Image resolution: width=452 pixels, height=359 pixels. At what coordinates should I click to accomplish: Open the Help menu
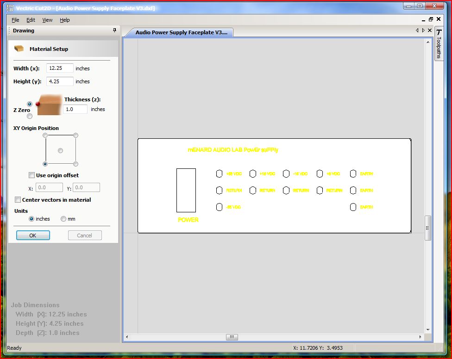64,20
